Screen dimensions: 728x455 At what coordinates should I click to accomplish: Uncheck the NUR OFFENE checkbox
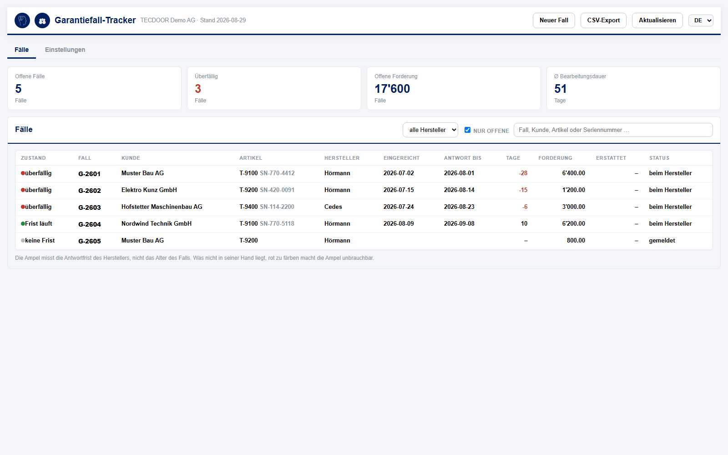pyautogui.click(x=467, y=130)
